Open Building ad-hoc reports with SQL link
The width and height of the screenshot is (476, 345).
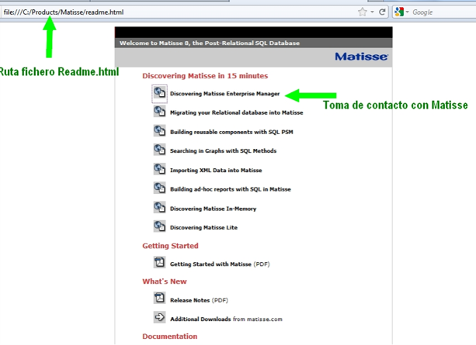click(x=231, y=189)
